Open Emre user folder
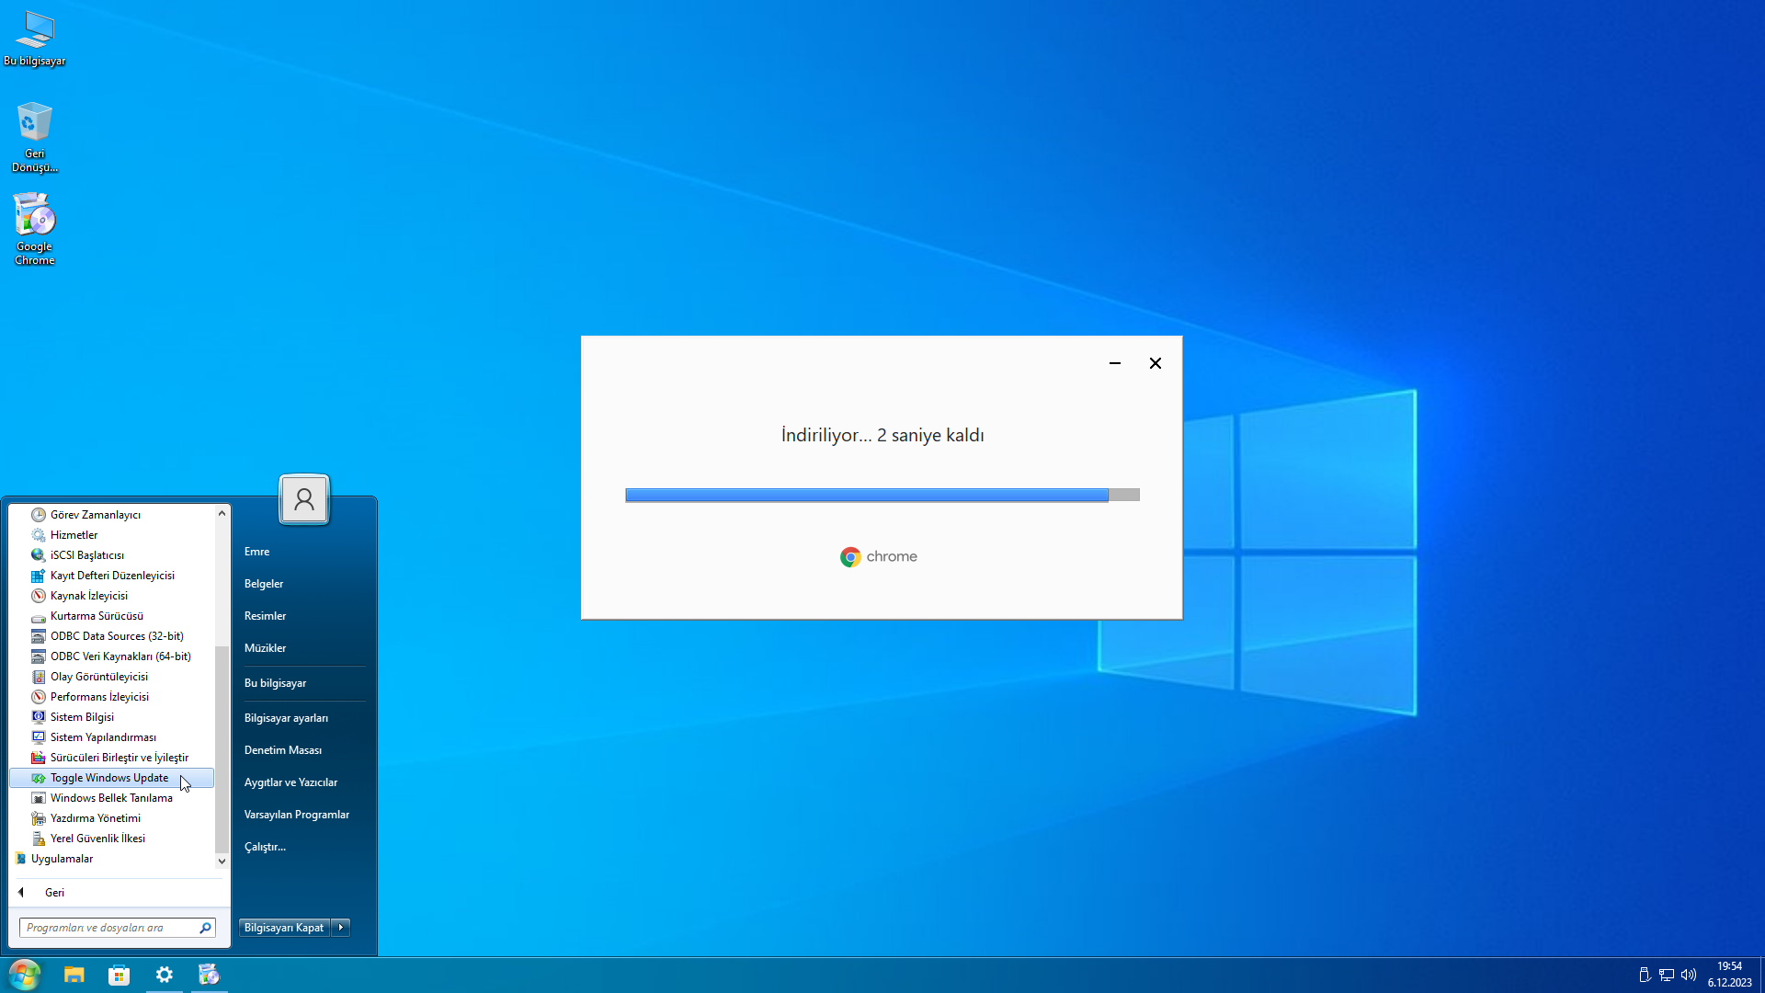The image size is (1765, 993). click(303, 552)
